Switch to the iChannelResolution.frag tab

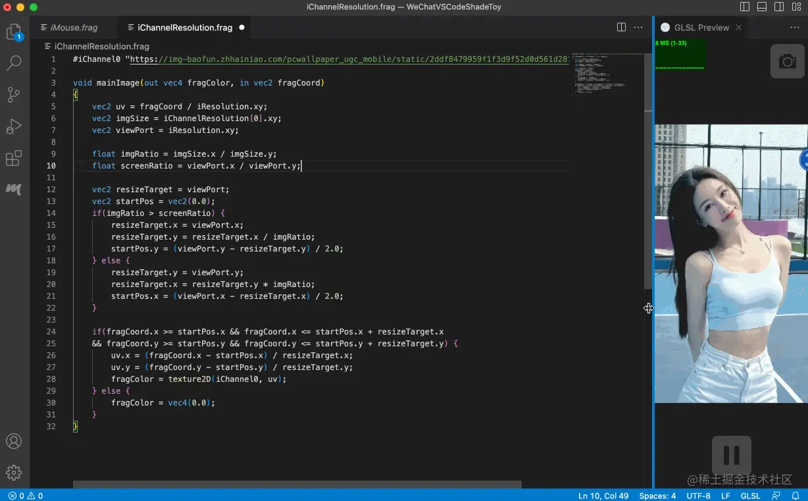[x=185, y=28]
